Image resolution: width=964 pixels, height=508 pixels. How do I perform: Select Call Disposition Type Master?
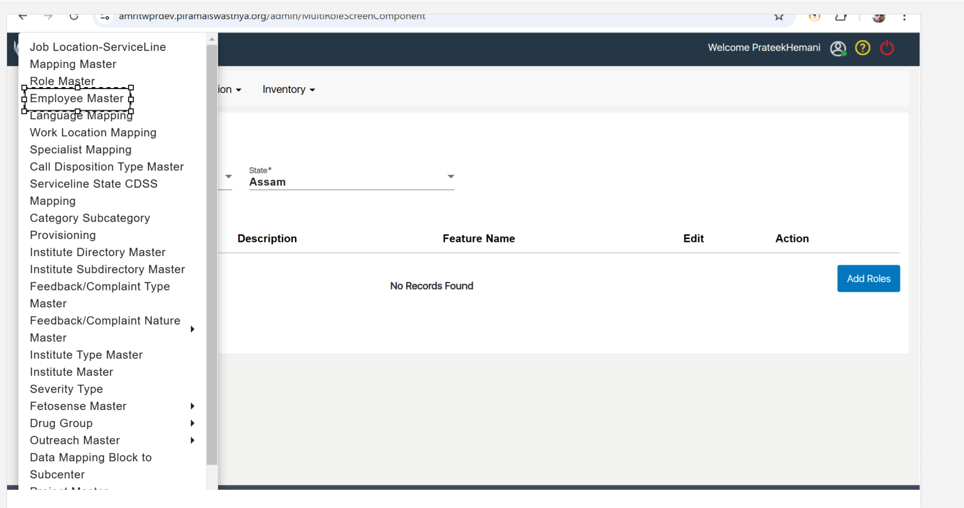point(107,167)
